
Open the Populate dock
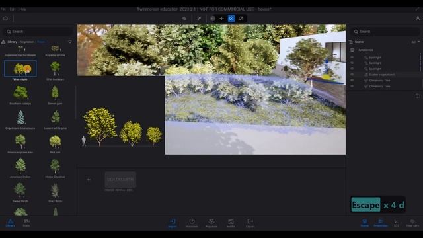click(x=211, y=223)
